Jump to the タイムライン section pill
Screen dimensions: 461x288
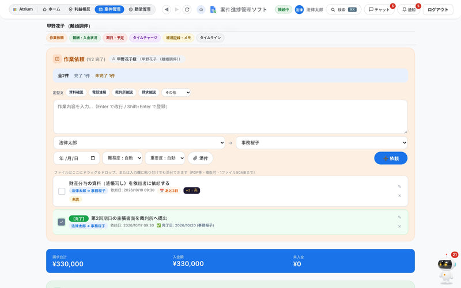210,37
